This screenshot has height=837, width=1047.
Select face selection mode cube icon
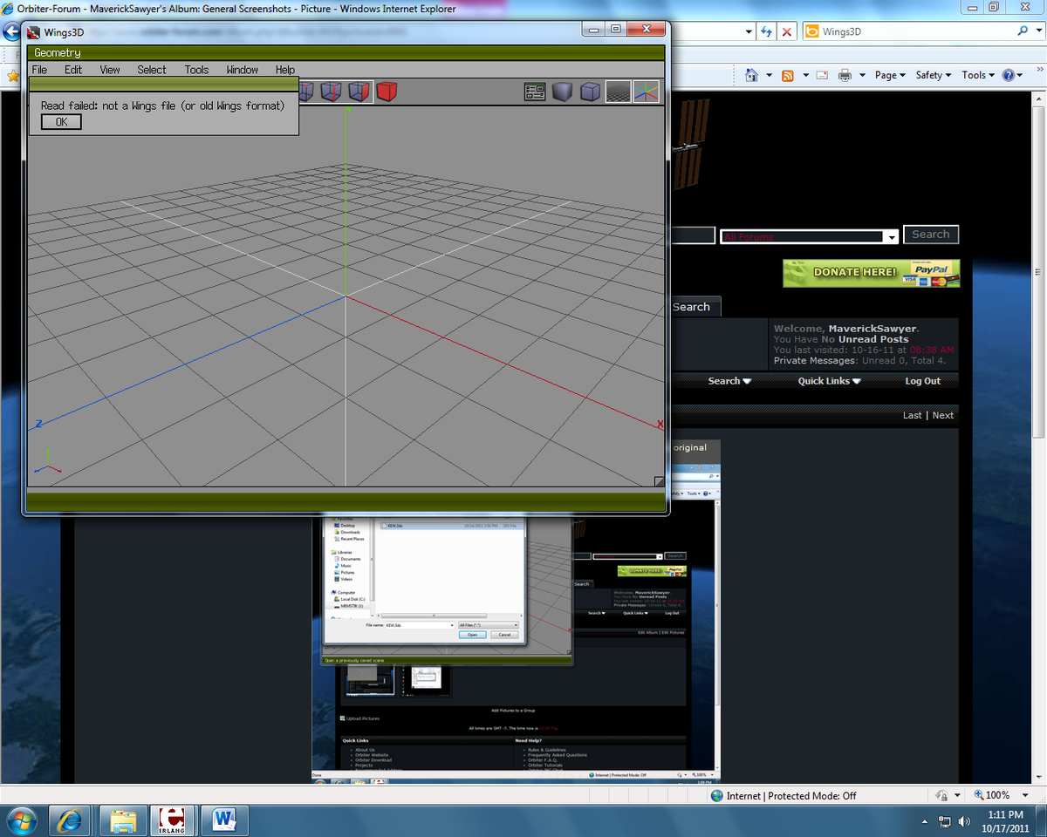[x=359, y=92]
